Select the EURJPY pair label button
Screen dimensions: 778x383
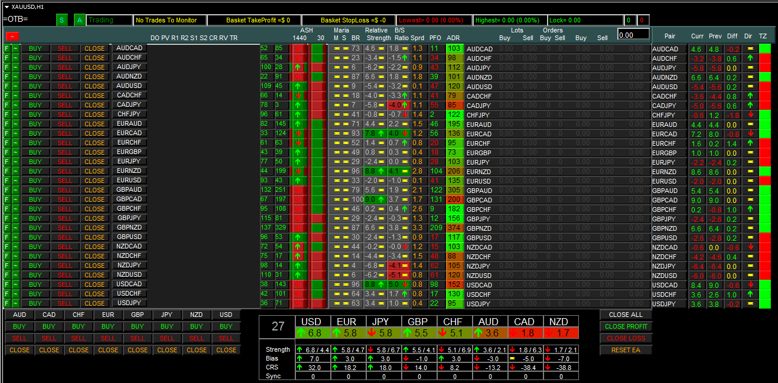click(129, 162)
